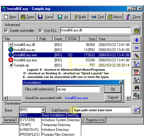Click the red X icon of InstallItEasy.exu
The height and width of the screenshot is (136, 144).
(11, 60)
